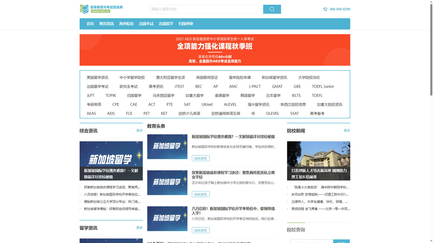
Task: Go to the IELTS tag
Action: coord(296,95)
